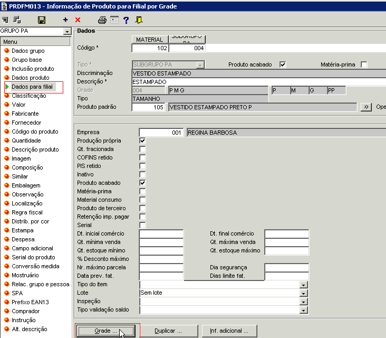This screenshot has height=338, width=386.
Task: Toggle the Produção própria checkbox
Action: tap(142, 141)
